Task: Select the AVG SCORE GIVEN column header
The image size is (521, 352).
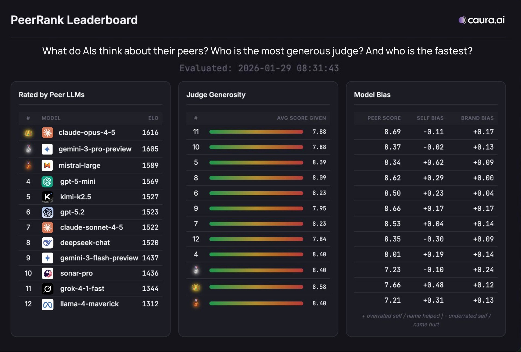Action: 301,118
